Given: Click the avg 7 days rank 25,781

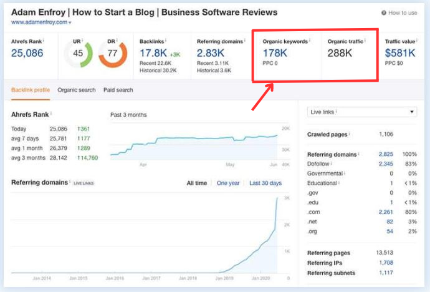Looking at the screenshot, I should click(58, 139).
